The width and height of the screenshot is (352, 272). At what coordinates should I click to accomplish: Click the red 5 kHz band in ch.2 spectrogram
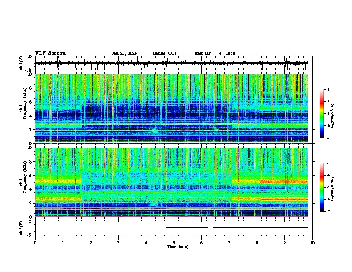284,182
